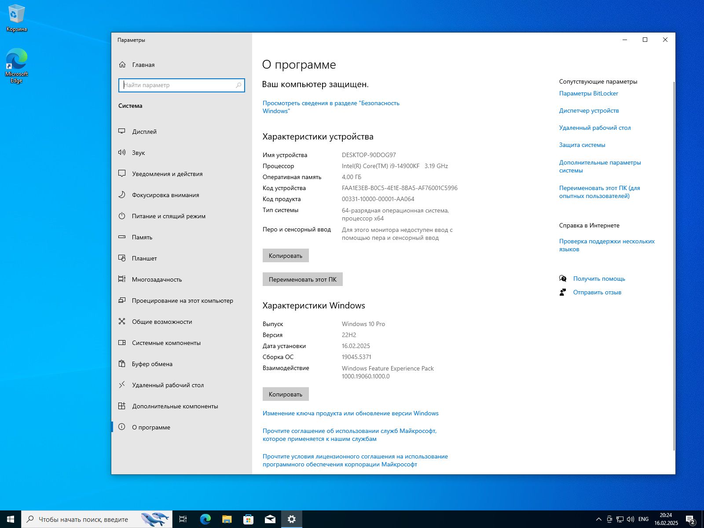Open the Диспетчер устройств link
Viewport: 704px width, 528px height.
589,110
